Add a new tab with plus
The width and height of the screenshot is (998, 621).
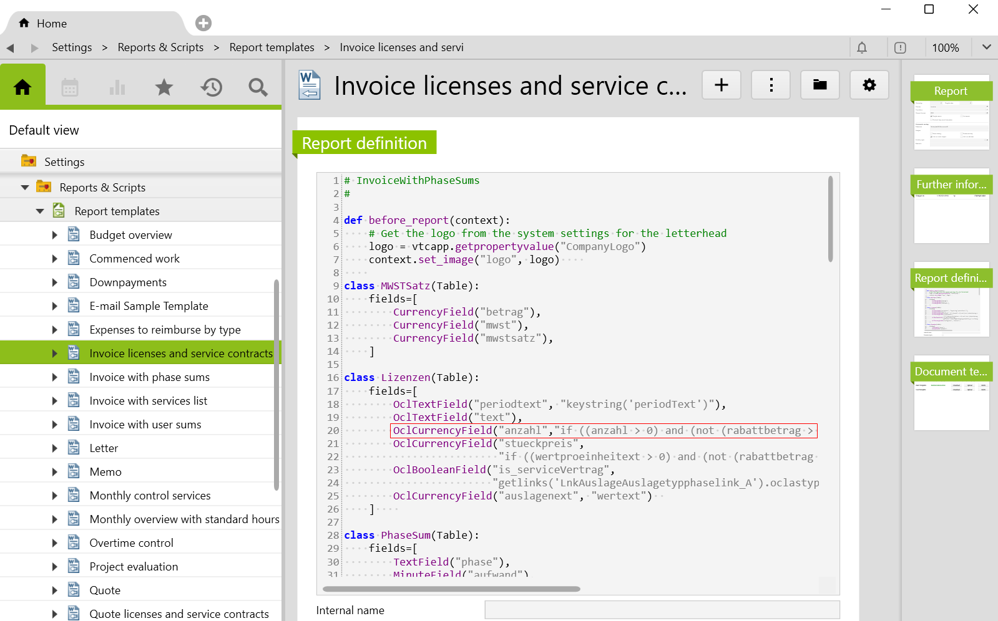[203, 23]
